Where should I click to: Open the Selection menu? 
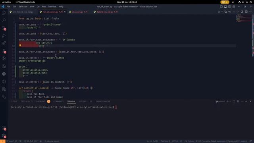(x=23, y=7)
